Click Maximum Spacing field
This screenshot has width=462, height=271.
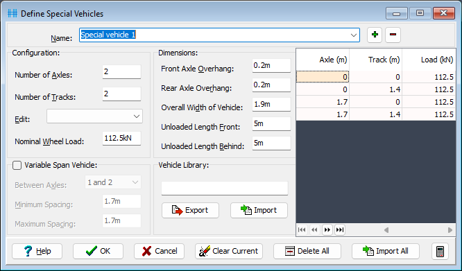[121, 221]
